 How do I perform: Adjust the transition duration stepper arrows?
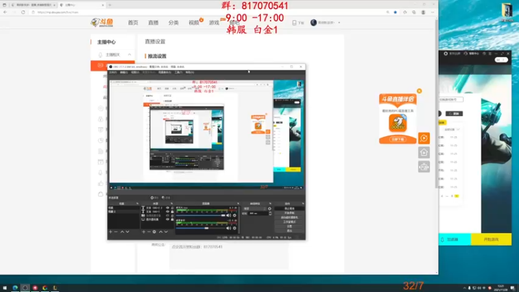[x=270, y=213]
